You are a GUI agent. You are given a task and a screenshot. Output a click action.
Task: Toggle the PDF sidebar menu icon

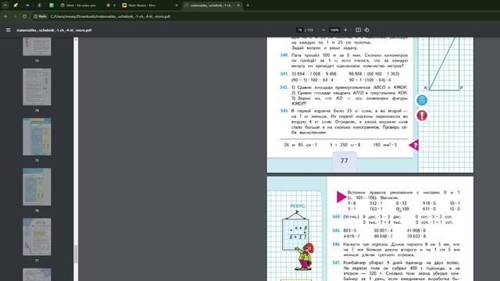click(x=9, y=30)
